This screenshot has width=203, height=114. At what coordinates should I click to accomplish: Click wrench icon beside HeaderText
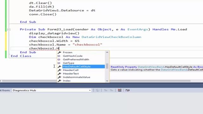pos(59,73)
